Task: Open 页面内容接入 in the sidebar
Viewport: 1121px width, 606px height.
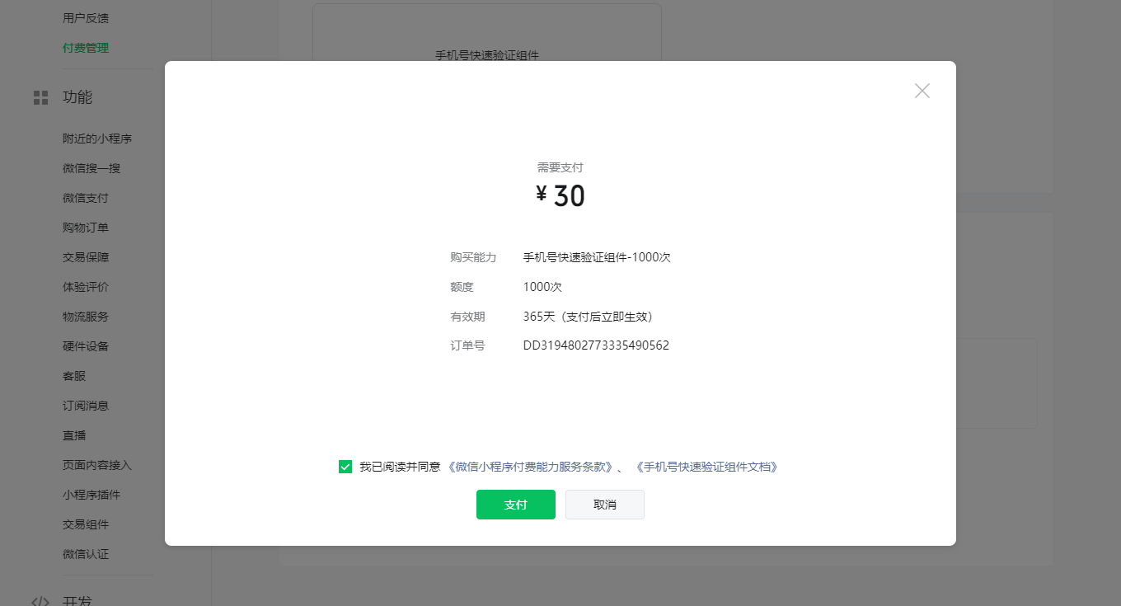Action: (x=97, y=465)
